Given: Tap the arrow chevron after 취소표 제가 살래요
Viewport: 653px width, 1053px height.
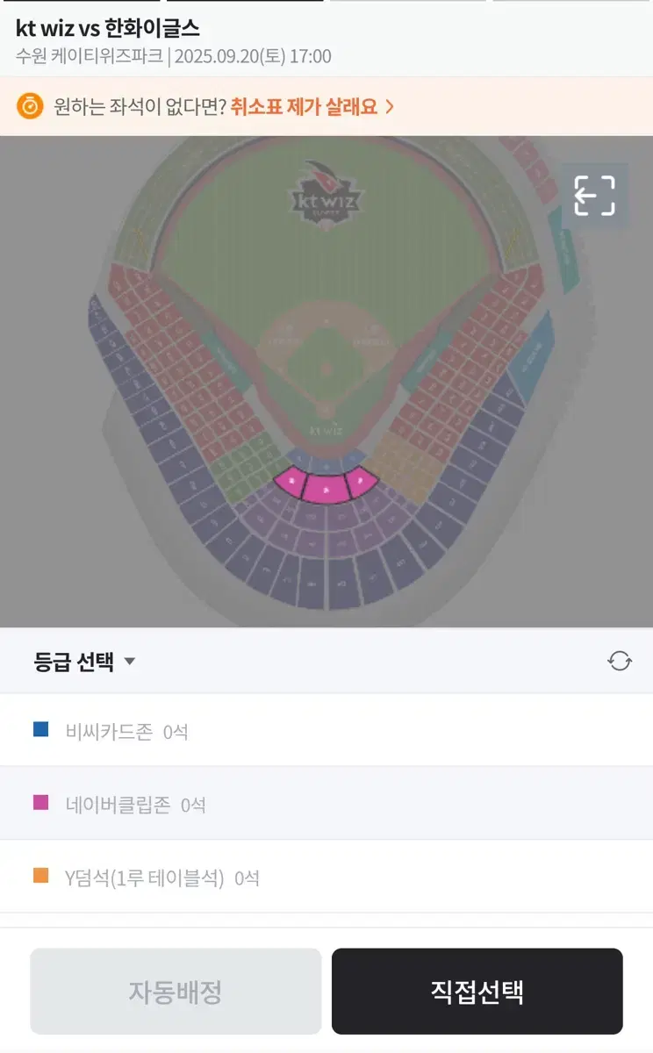Looking at the screenshot, I should click(x=390, y=107).
